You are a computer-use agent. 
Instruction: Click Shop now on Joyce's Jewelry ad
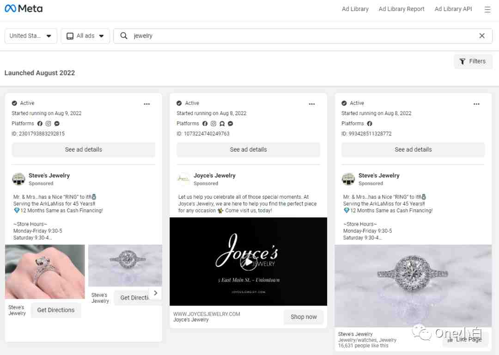(x=303, y=317)
